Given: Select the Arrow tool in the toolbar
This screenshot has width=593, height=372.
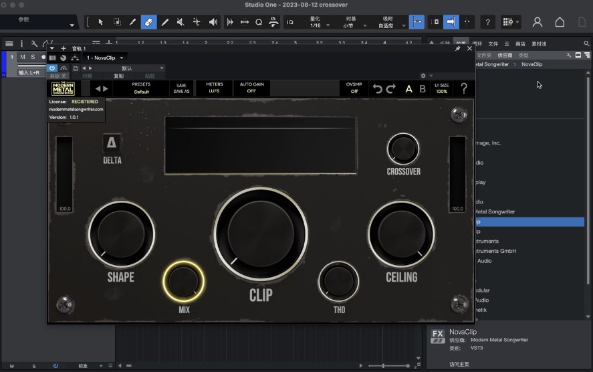Looking at the screenshot, I should coord(100,22).
